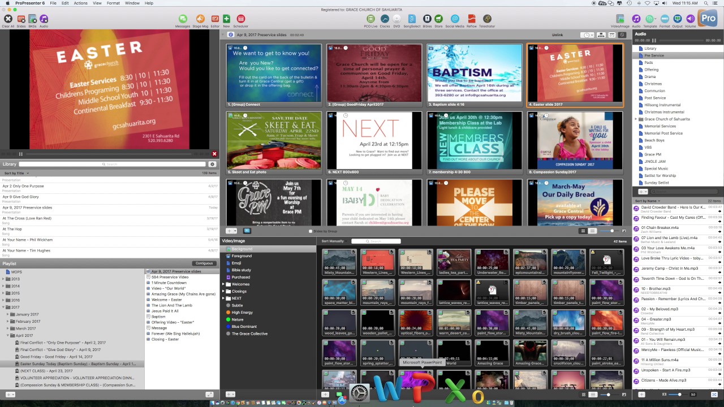Open the Stage Msg tool
Viewport: 724px width, 407px height.
[200, 19]
